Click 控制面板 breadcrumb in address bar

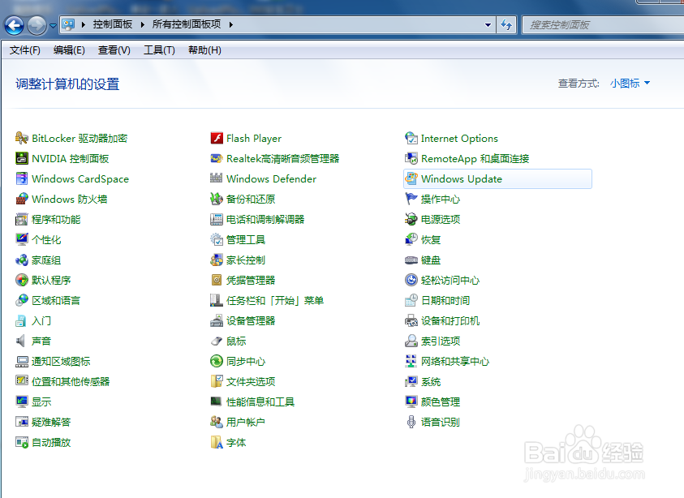[x=113, y=24]
